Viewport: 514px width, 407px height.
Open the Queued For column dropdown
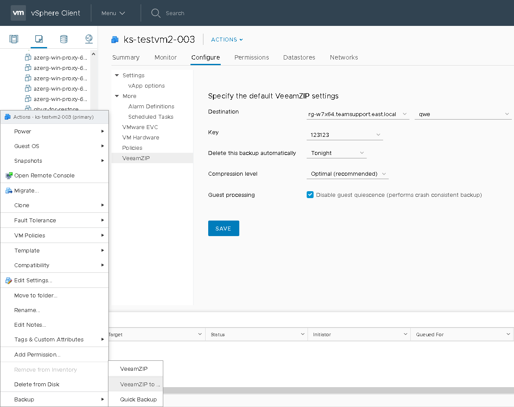[x=508, y=334]
